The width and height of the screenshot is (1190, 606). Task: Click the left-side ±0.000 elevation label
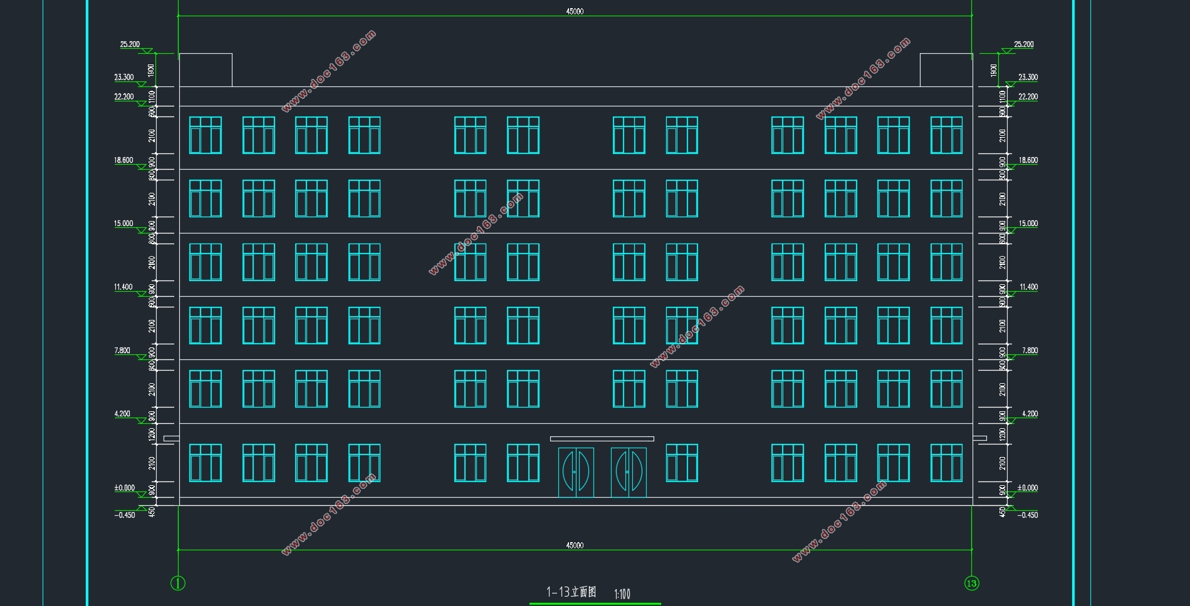pos(124,488)
